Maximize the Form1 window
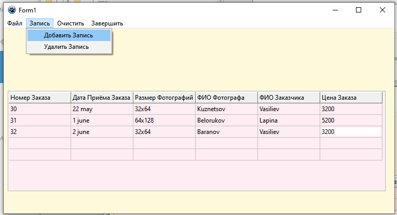This screenshot has height=215, width=397. click(359, 10)
